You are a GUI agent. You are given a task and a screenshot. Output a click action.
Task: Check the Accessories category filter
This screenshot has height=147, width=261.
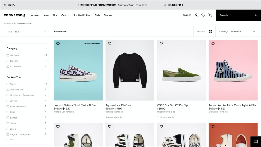(x=8, y=66)
